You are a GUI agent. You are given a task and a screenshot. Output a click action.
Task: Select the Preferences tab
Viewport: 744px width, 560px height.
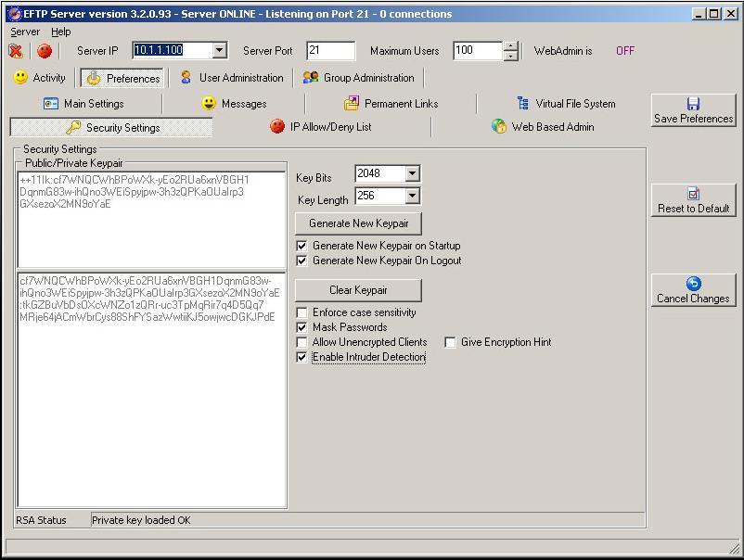coord(123,78)
